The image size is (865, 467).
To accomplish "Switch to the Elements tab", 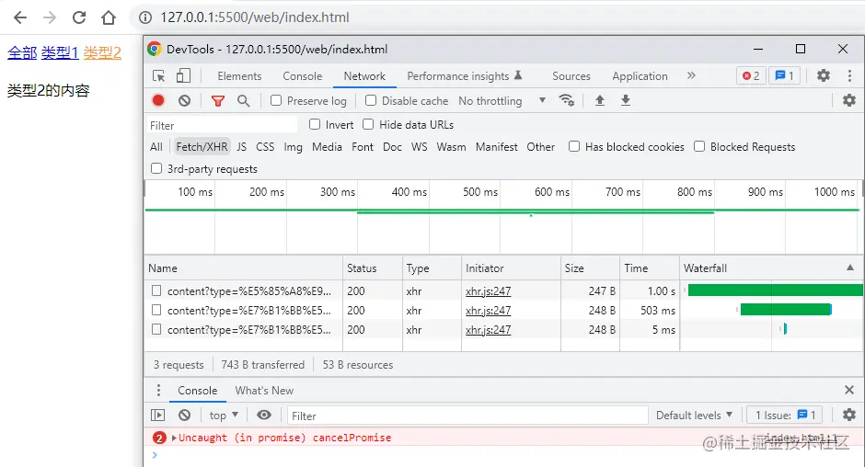I will (x=239, y=76).
